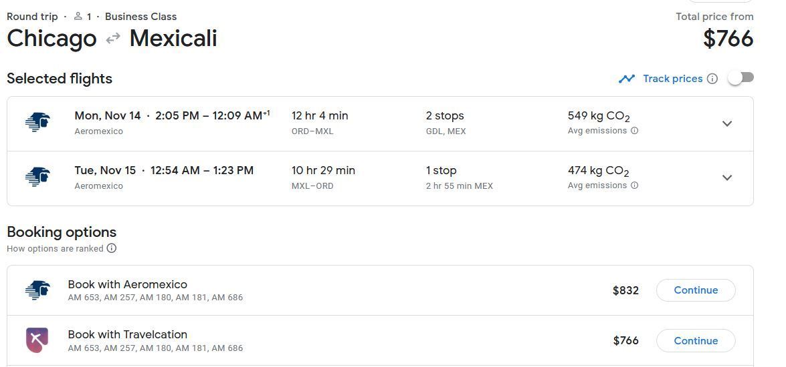The image size is (786, 367).
Task: Click the Track prices link text
Action: pyautogui.click(x=673, y=79)
